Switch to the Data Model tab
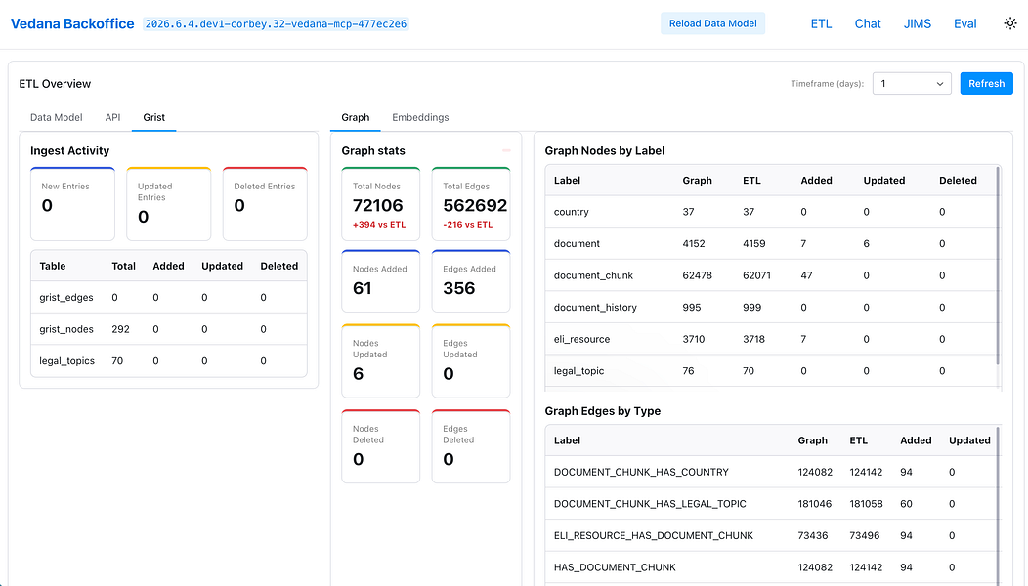 (x=57, y=117)
